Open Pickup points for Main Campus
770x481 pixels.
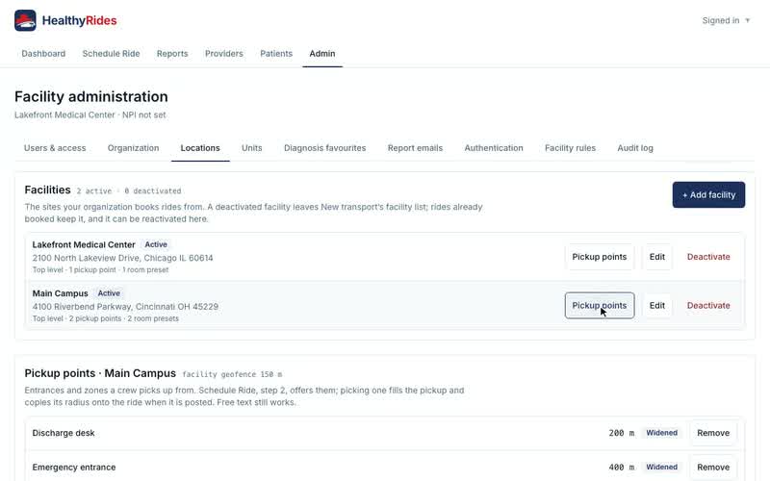point(599,305)
